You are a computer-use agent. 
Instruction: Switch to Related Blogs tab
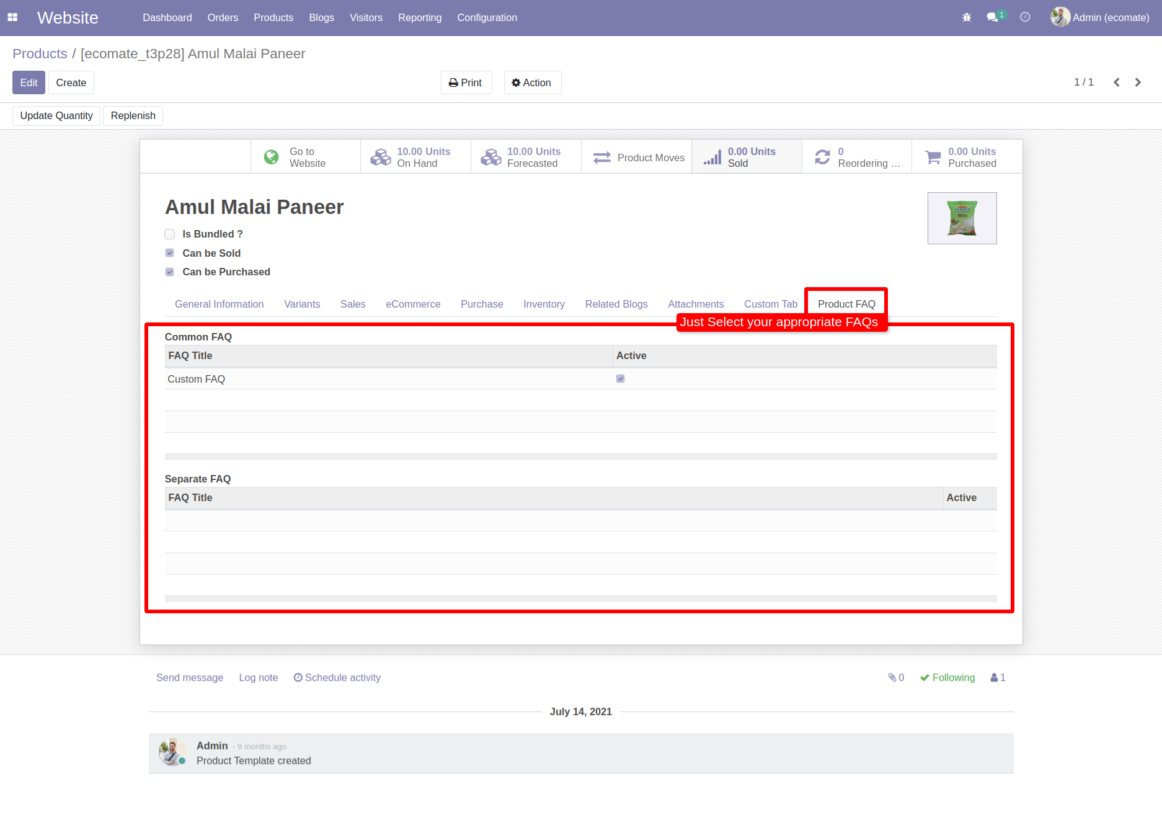(x=616, y=304)
